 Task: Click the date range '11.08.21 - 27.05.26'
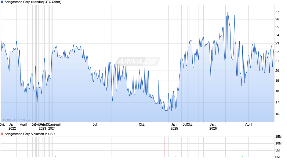click(x=17, y=120)
